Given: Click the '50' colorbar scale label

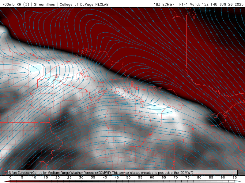Looking at the screenshot, I should (x=128, y=178).
